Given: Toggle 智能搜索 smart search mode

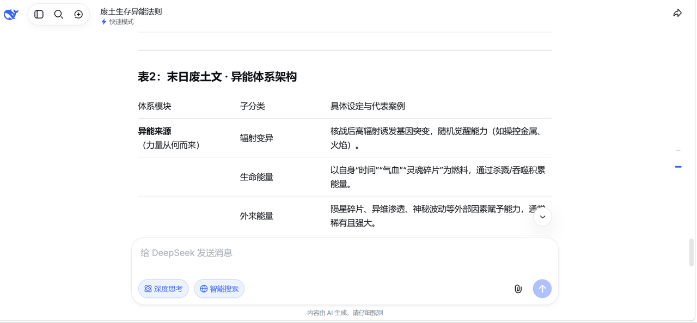Looking at the screenshot, I should [219, 289].
